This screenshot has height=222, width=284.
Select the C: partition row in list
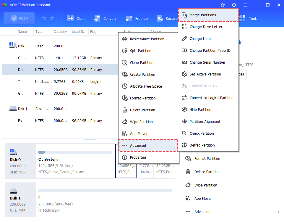click(x=60, y=58)
